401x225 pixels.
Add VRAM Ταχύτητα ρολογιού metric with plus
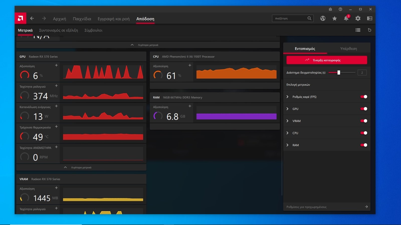click(x=56, y=208)
